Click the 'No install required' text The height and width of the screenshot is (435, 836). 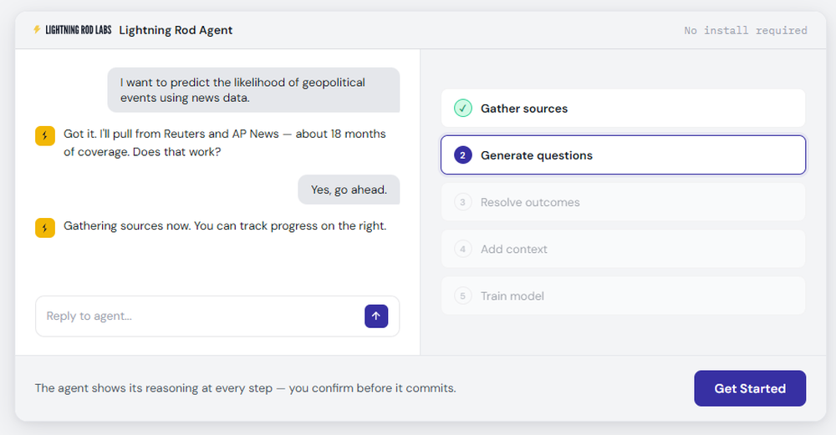point(746,31)
